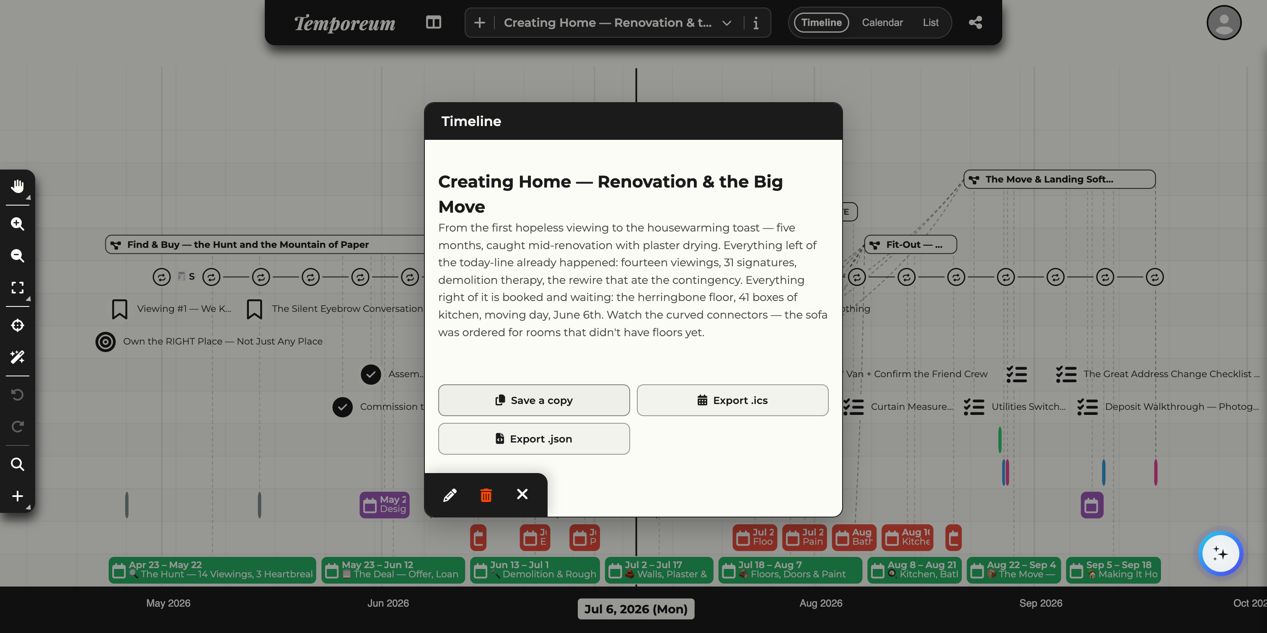Open the user account avatar
This screenshot has width=1267, height=633.
[1224, 23]
